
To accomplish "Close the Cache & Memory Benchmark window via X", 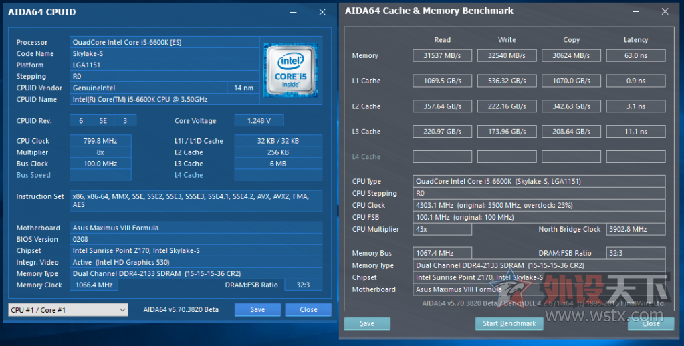I will (x=665, y=12).
